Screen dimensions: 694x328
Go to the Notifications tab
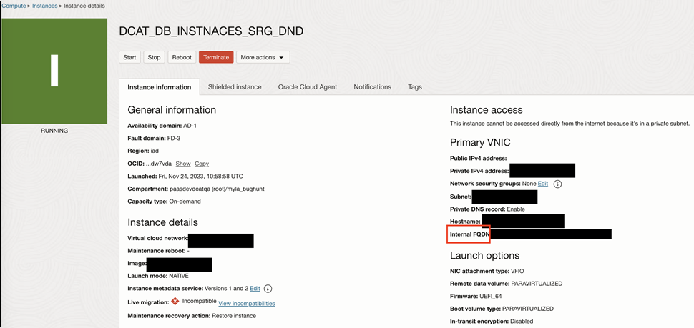click(x=372, y=87)
